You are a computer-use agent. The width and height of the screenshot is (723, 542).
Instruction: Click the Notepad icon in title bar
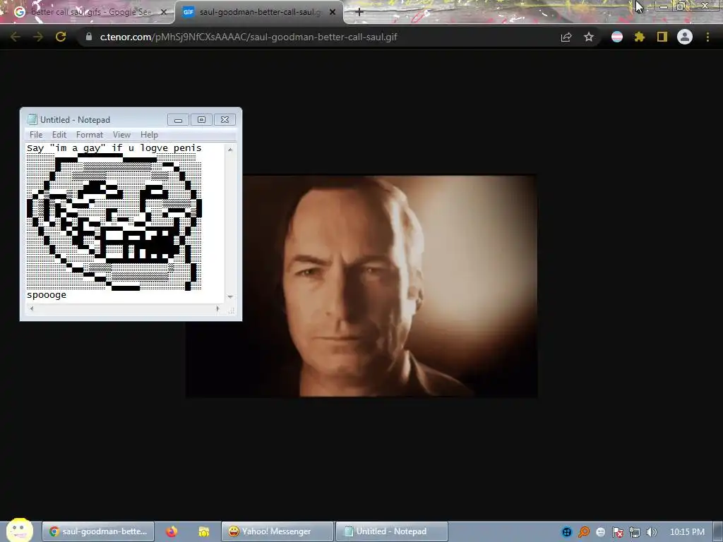pos(32,119)
